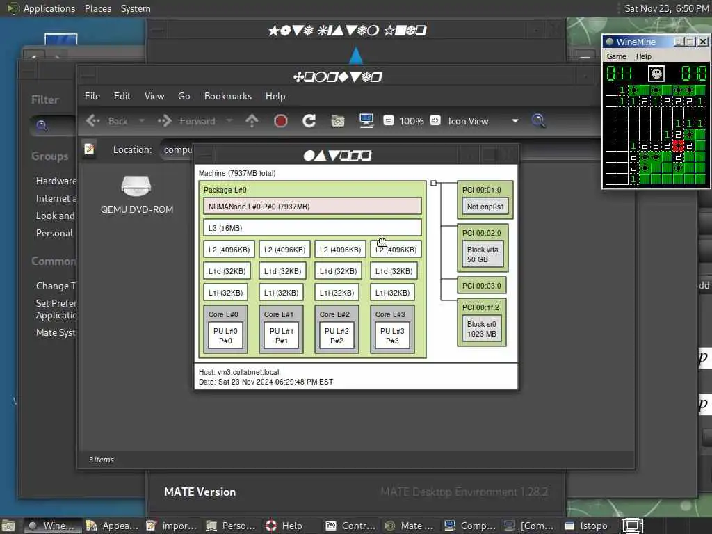Open the Places panel menu
The width and height of the screenshot is (712, 534).
click(x=97, y=8)
